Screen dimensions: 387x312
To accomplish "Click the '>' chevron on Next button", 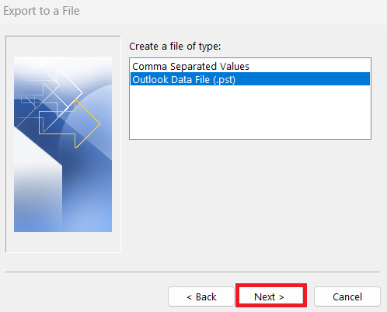I will coord(281,297).
